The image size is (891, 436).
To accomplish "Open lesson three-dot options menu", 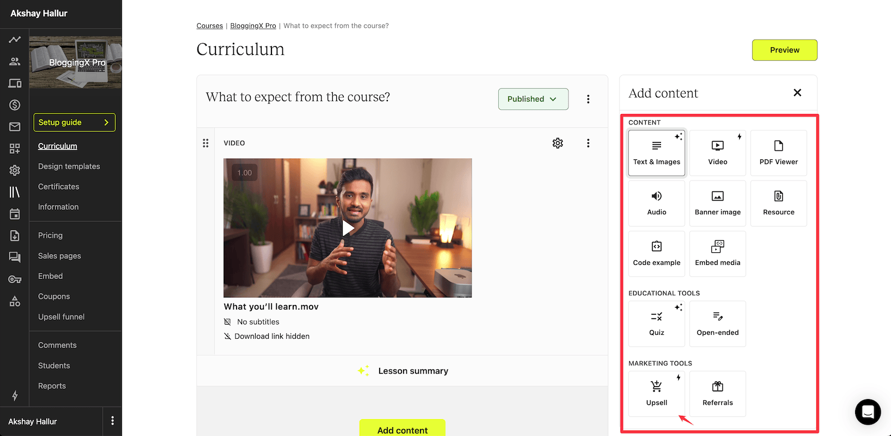I will click(588, 99).
